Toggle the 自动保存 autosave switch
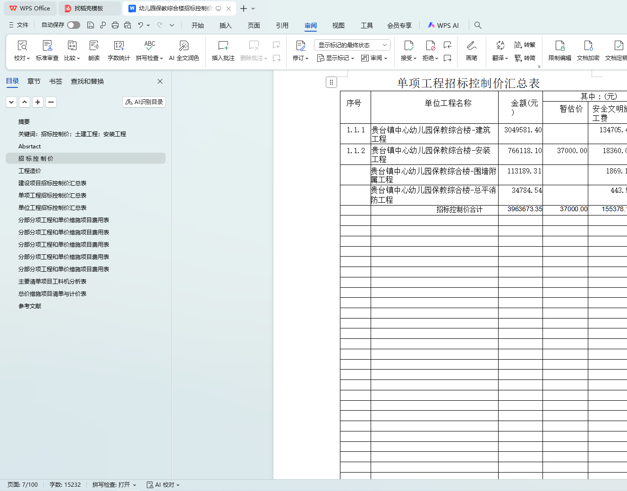 point(73,25)
